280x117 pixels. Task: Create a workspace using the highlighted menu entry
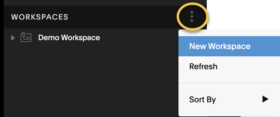[229, 46]
